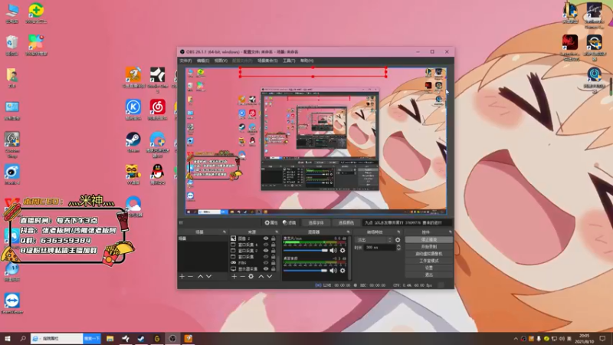Click the 选择颜色 button
The image size is (613, 345).
(x=346, y=223)
